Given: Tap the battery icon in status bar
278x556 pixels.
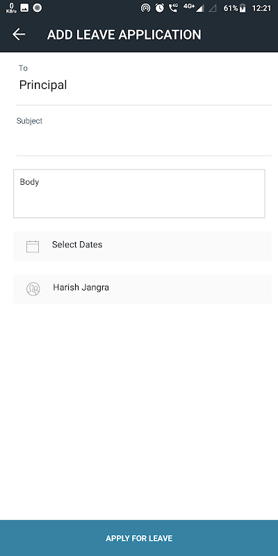Looking at the screenshot, I should (x=243, y=8).
